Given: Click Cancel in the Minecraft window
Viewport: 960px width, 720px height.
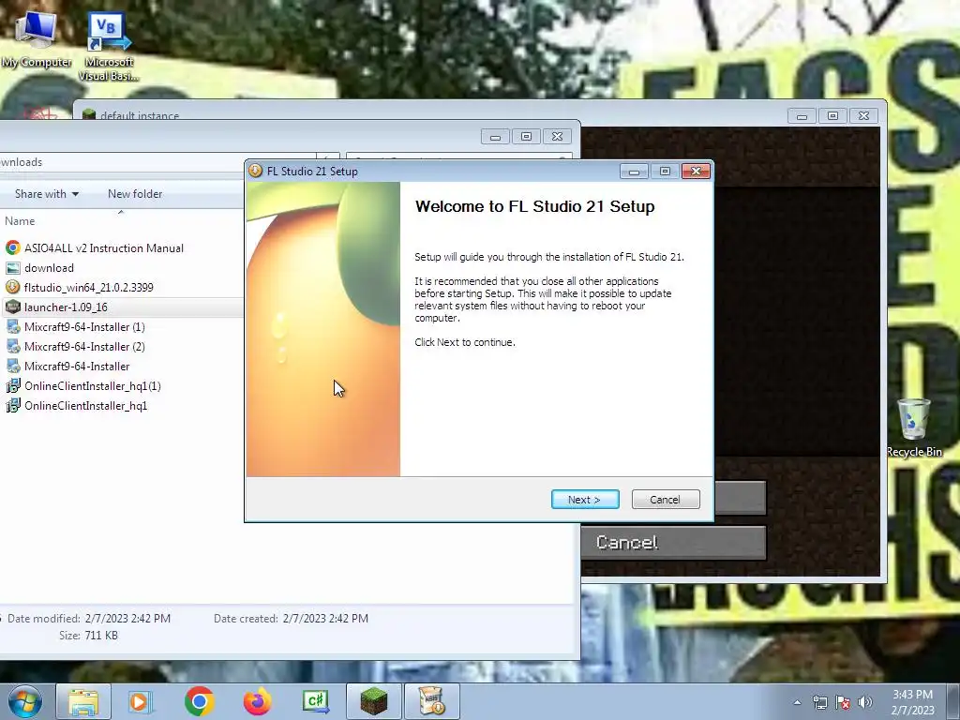Looking at the screenshot, I should 673,543.
